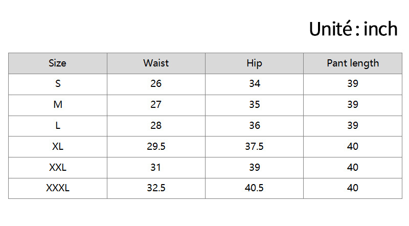This screenshot has width=409, height=226.
Task: Click the pant length for size XXXL
Action: [353, 189]
